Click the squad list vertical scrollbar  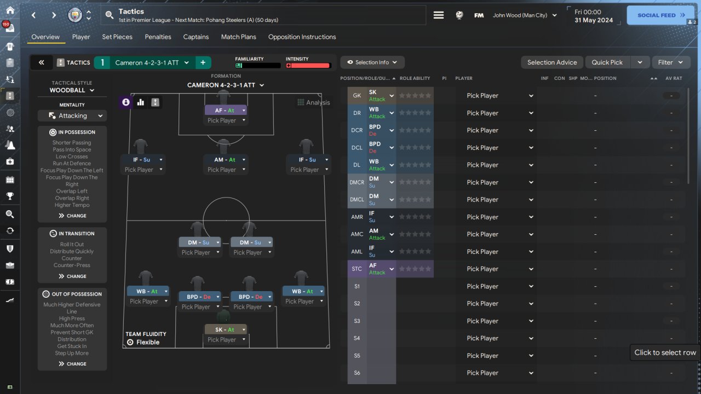[689, 136]
